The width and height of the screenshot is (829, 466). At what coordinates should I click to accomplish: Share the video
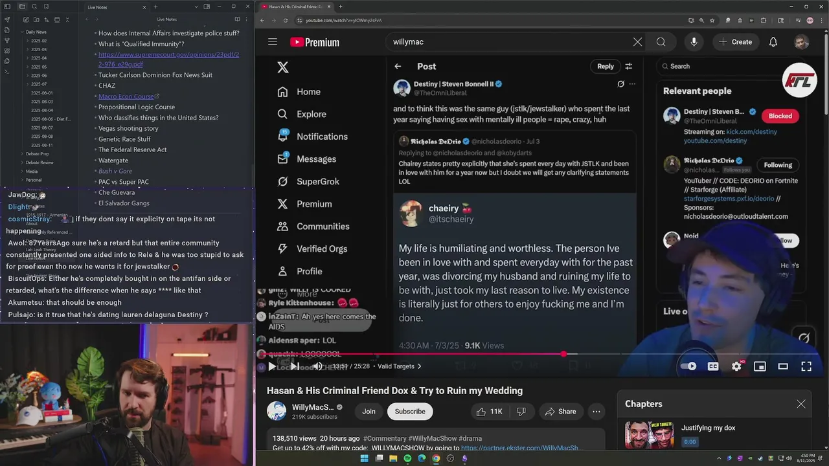pyautogui.click(x=560, y=412)
